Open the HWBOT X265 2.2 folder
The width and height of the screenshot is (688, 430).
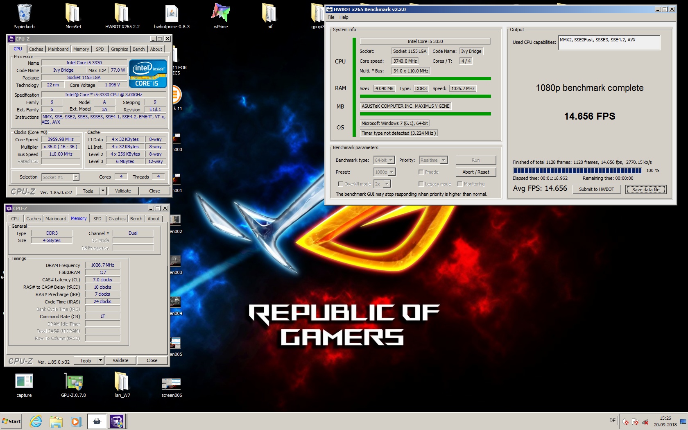[x=122, y=16]
